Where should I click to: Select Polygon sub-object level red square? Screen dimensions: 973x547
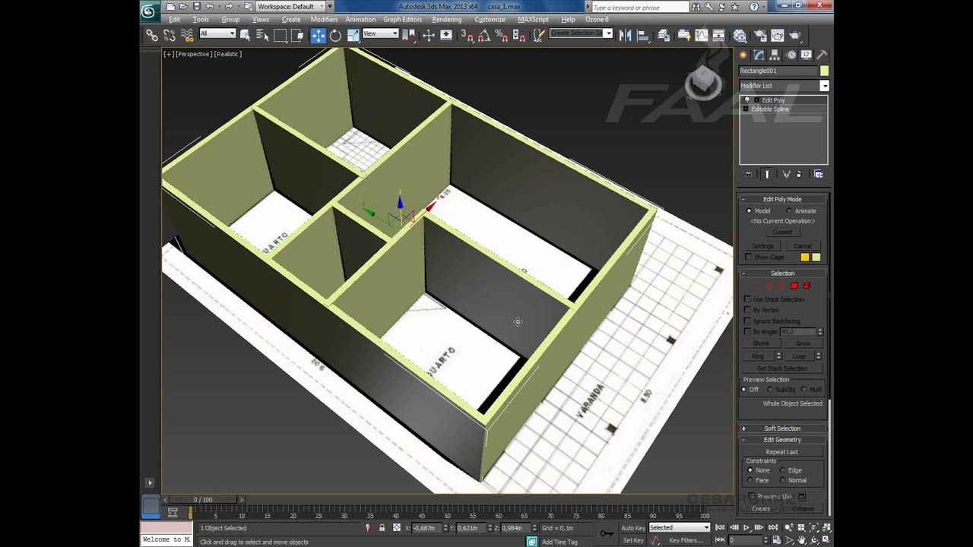tap(794, 286)
